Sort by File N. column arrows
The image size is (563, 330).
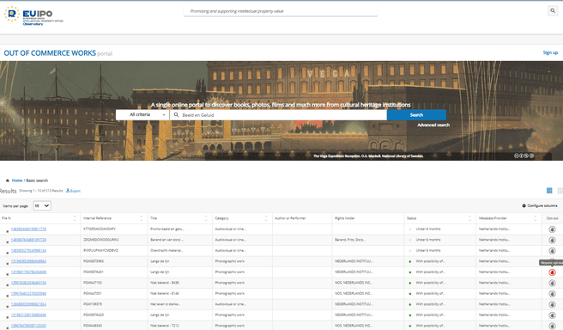pyautogui.click(x=75, y=218)
